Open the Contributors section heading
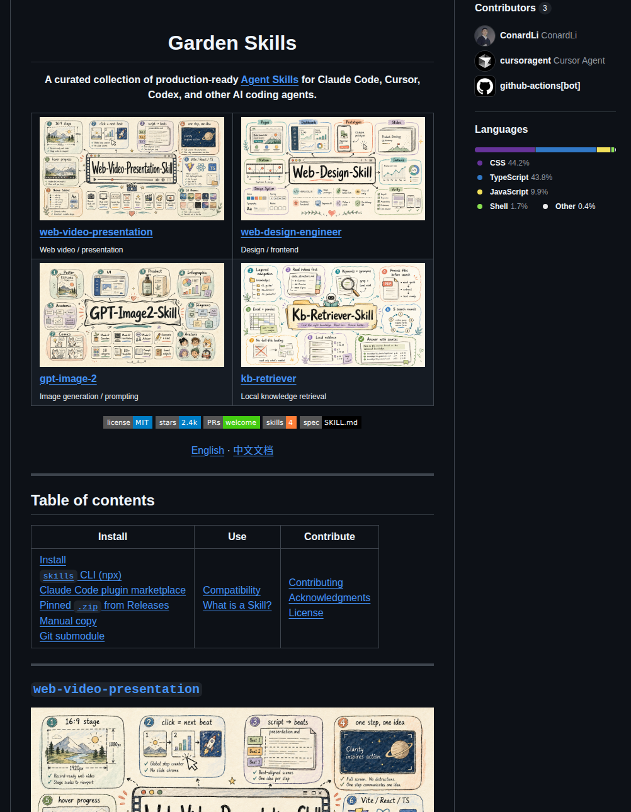 point(505,8)
